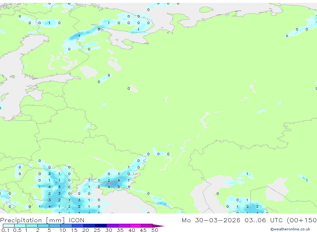Click the 0.1–0.5 mm palest cyan legend swatch
The image size is (317, 232).
coord(9,226)
